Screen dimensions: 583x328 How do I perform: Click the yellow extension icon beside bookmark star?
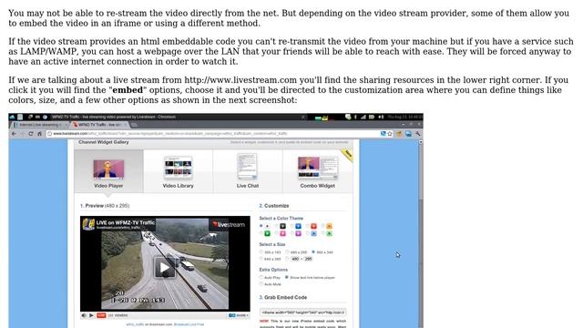[x=399, y=134]
